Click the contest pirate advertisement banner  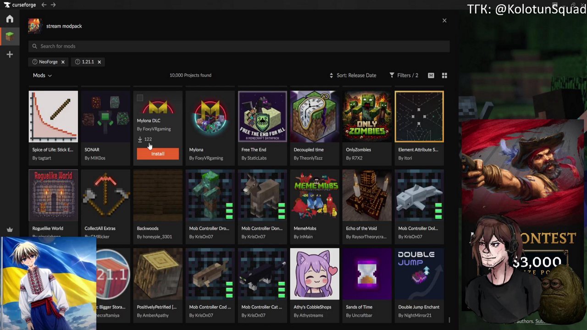(523, 222)
